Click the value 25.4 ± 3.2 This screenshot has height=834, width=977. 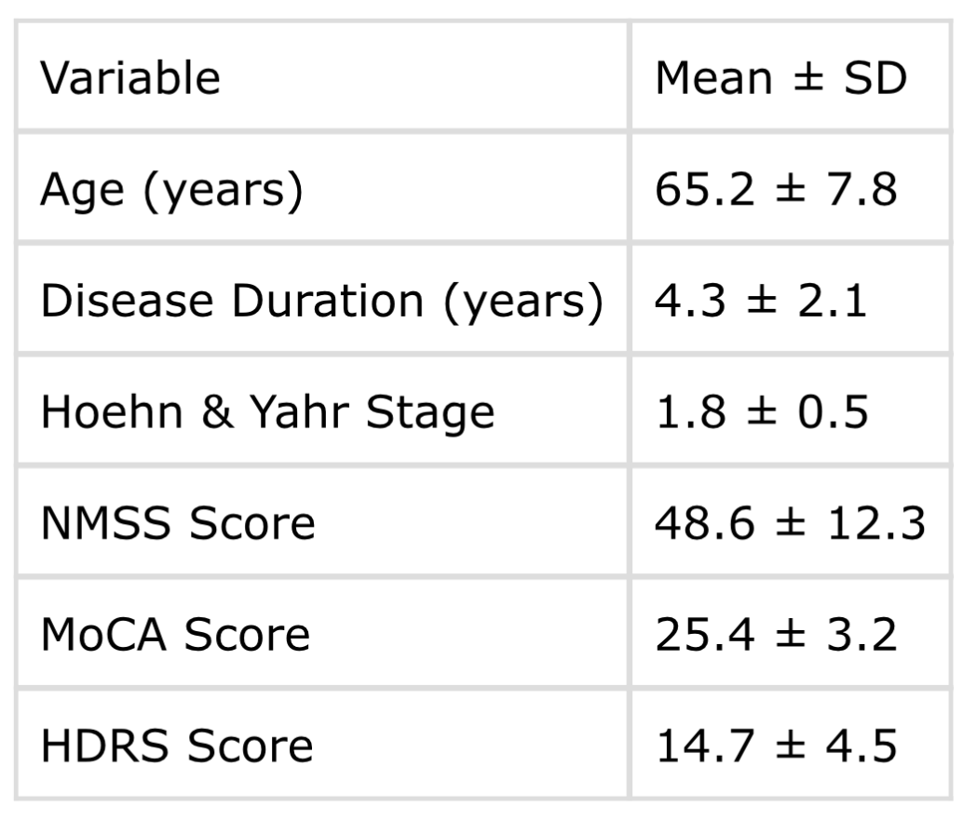[x=776, y=635]
